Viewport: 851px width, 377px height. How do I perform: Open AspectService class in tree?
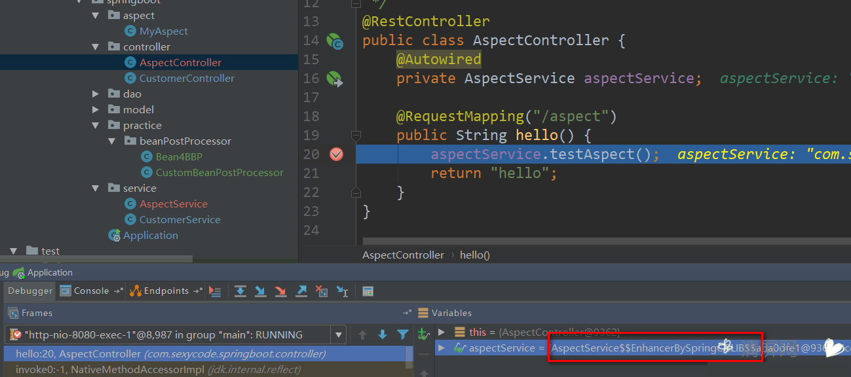174,204
